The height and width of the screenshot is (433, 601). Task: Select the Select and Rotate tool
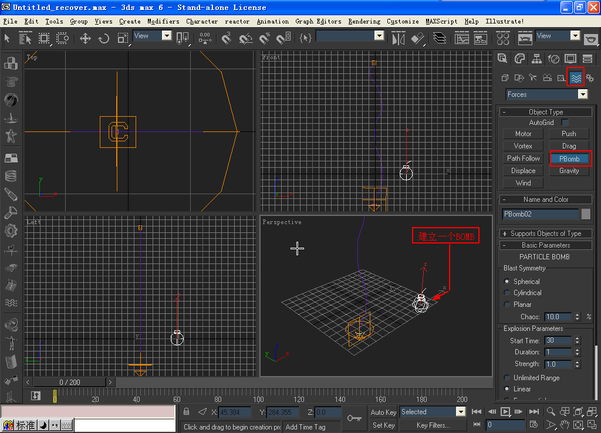[x=103, y=38]
